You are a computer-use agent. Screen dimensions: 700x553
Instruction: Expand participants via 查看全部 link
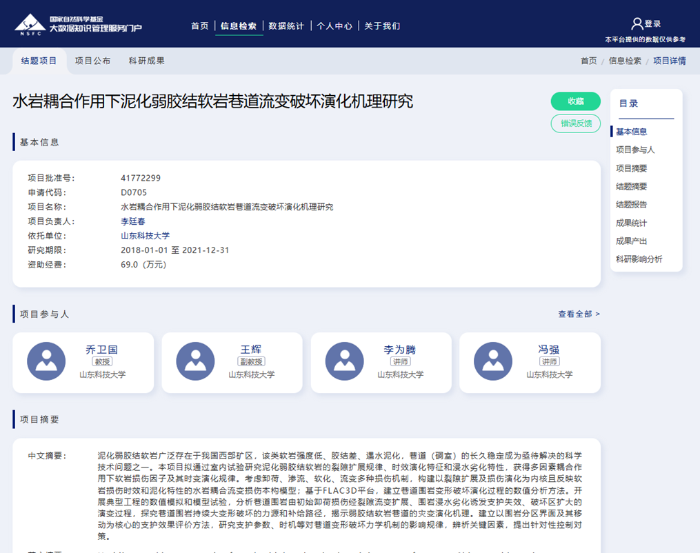coord(579,314)
